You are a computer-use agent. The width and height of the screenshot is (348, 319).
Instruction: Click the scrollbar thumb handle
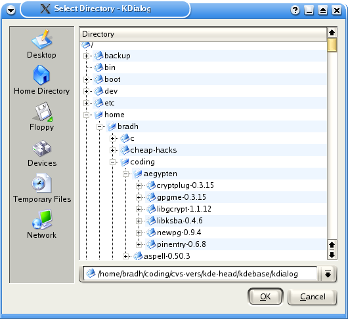(332, 45)
